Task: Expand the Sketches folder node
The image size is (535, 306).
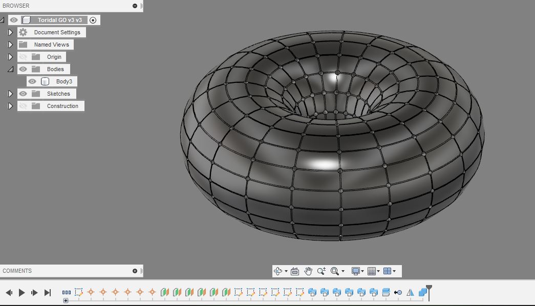Action: click(10, 94)
